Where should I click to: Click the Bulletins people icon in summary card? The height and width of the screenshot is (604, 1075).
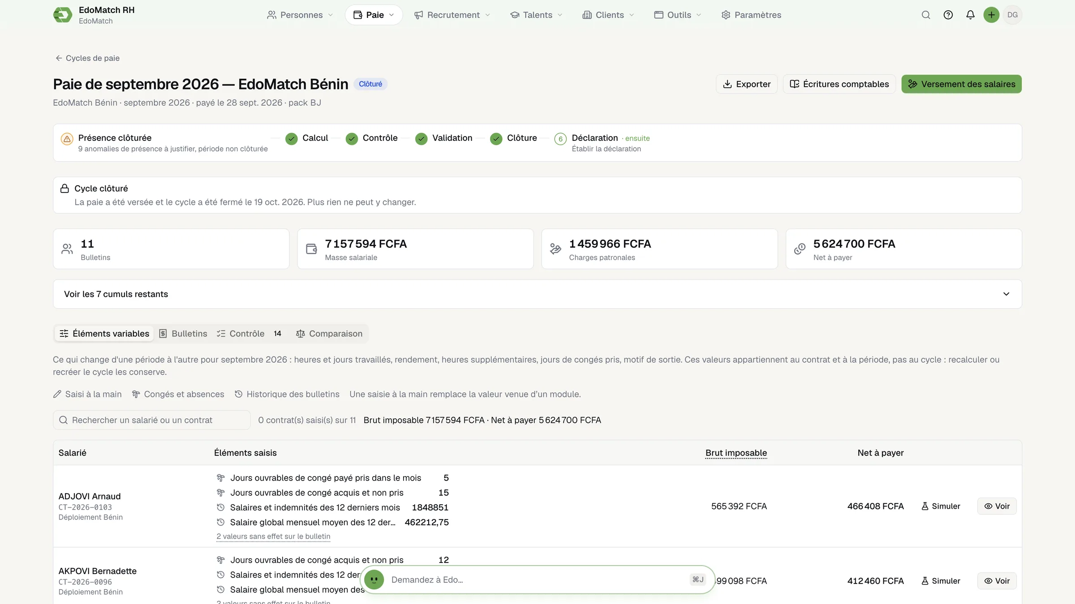67,249
